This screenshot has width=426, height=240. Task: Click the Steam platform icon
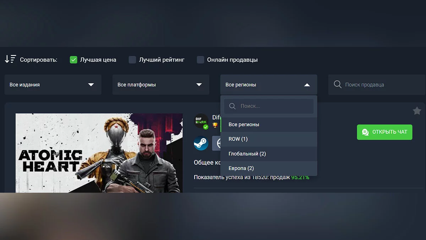coord(201,143)
